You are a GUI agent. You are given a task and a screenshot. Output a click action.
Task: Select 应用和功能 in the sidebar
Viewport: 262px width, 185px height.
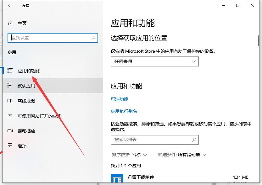coord(53,71)
